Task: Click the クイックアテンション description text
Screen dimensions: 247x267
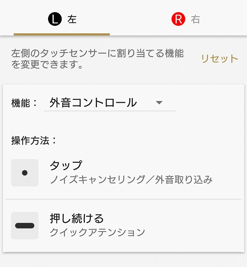Action: pyautogui.click(x=97, y=232)
